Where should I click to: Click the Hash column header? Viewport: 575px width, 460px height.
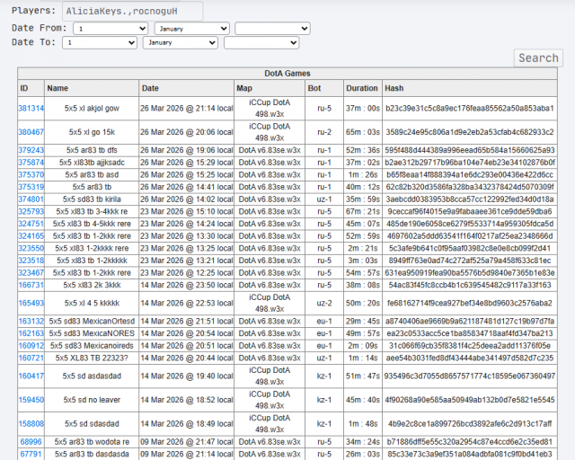pyautogui.click(x=470, y=88)
